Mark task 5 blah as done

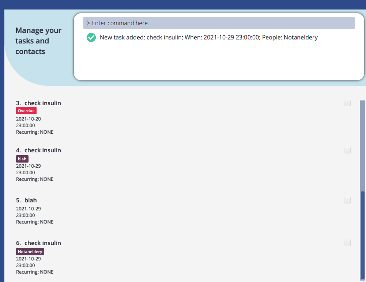click(347, 200)
